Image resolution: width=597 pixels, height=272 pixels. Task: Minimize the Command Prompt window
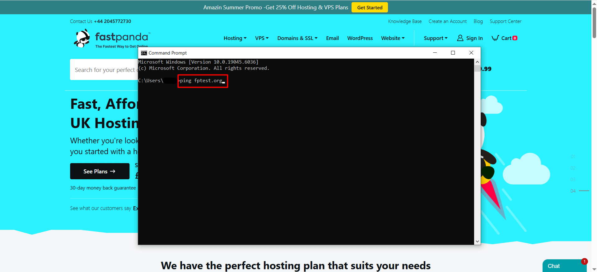[435, 53]
